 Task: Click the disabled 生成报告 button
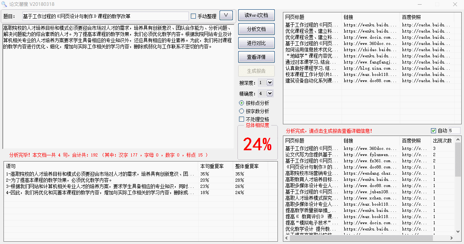(x=256, y=71)
